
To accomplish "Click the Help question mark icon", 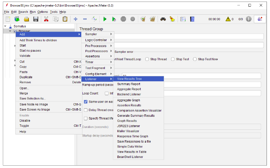I will [192, 19].
